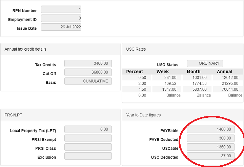Click the Local Property Tax (LPT) field
244x167 pixels.
click(x=88, y=129)
